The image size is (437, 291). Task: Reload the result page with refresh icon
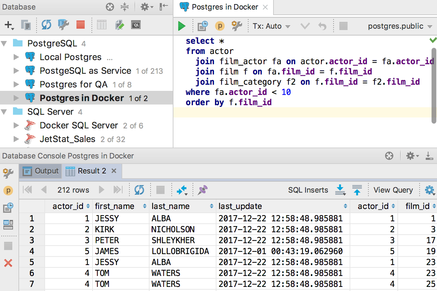coord(139,190)
